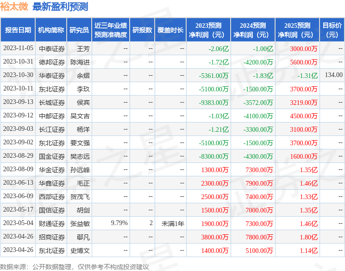Click analyst name 孙远峰
345x271 pixels.
[x=80, y=170]
